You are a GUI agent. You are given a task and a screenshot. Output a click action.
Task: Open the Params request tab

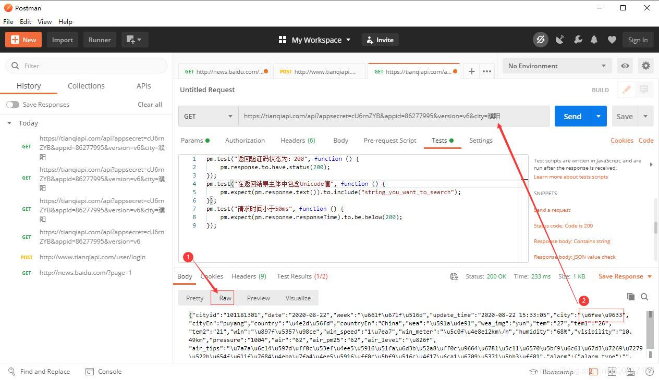[195, 141]
